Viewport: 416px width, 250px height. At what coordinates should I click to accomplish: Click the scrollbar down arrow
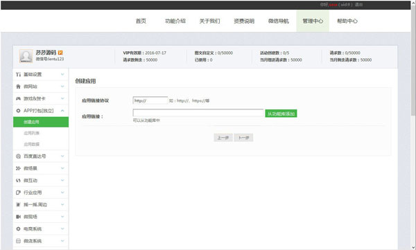(x=413, y=247)
